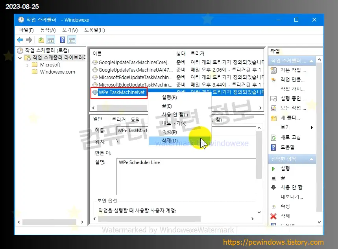Click the green 실행 play icon
The width and height of the screenshot is (338, 249).
pos(273,169)
